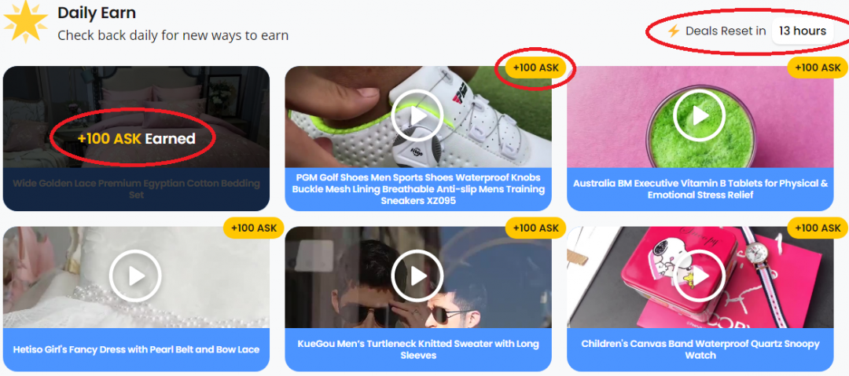
Task: Click +100 ASK badge on girl's dress card
Action: click(x=254, y=228)
